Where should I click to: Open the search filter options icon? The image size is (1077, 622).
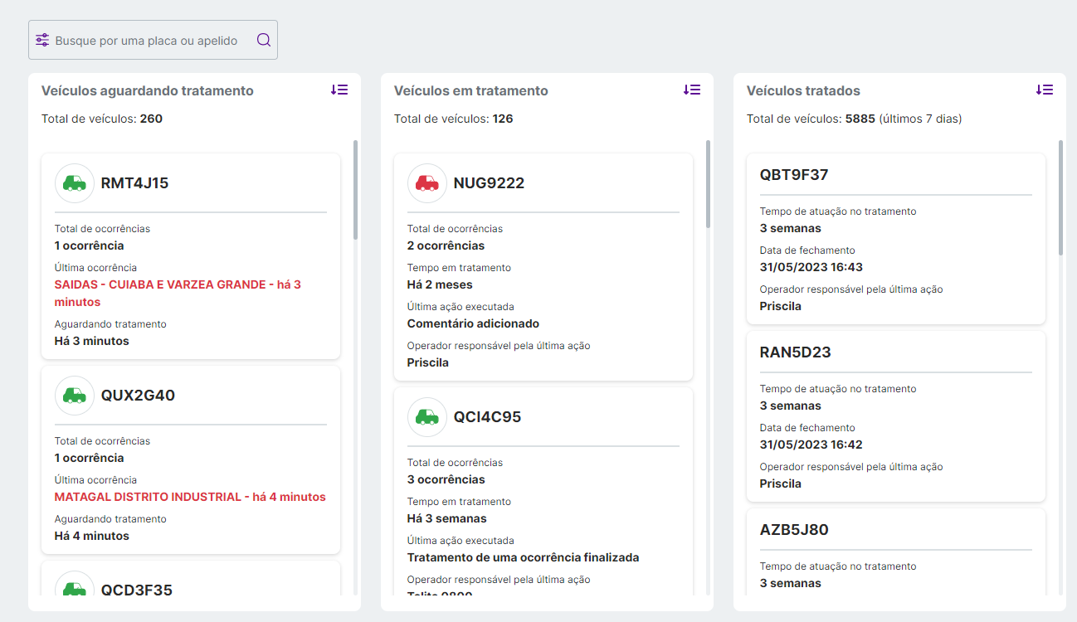coord(42,40)
